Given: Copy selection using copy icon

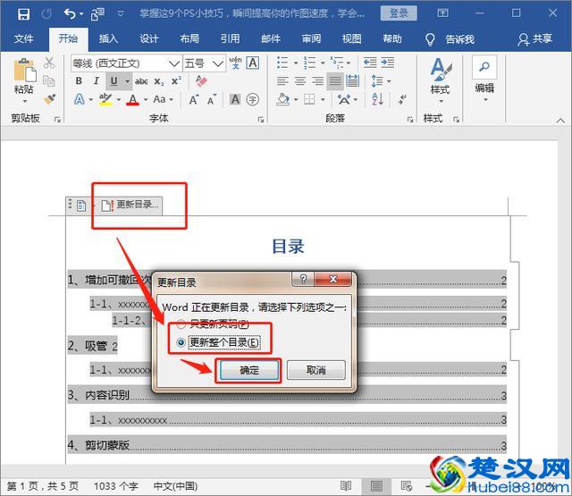Looking at the screenshot, I should click(x=49, y=80).
